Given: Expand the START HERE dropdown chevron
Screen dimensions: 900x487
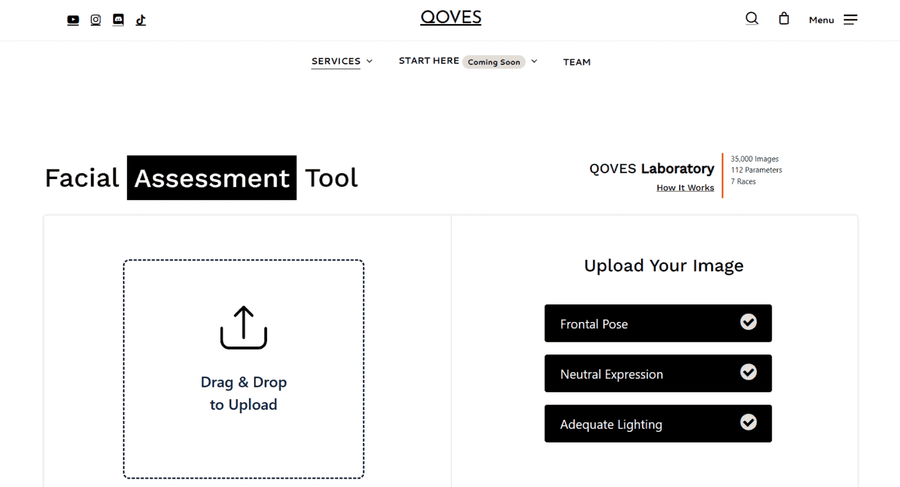Looking at the screenshot, I should click(534, 61).
